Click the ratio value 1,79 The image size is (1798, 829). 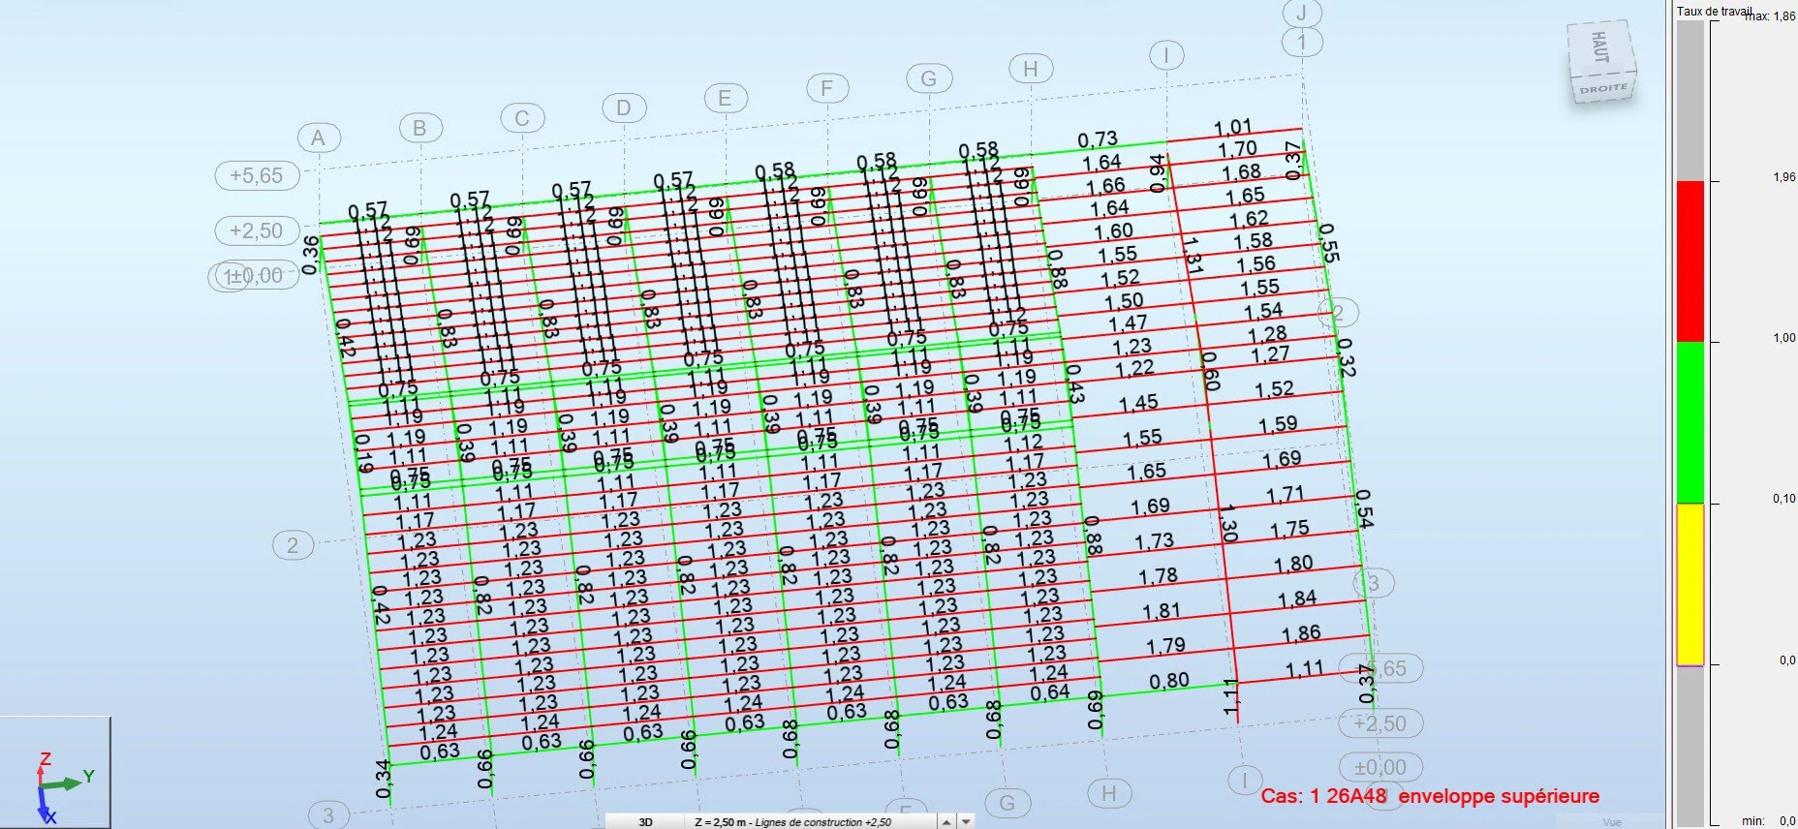tap(1165, 646)
